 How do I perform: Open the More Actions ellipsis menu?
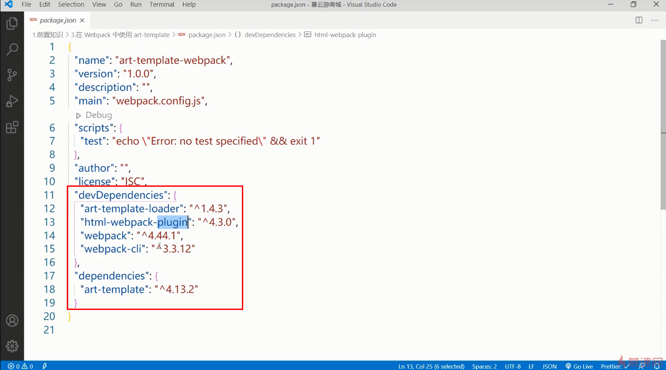click(x=655, y=20)
